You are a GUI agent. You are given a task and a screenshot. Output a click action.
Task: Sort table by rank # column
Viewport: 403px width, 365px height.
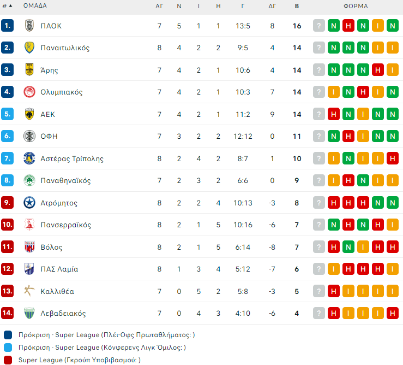pos(7,6)
